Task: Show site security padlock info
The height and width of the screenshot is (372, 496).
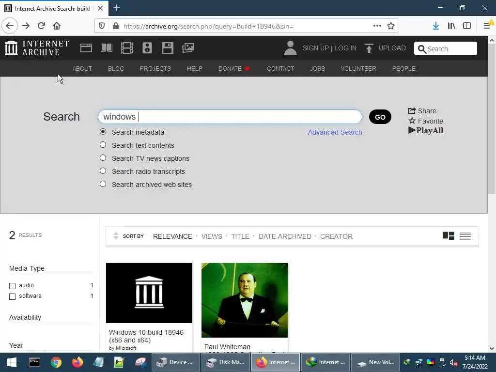Action: pos(116,26)
